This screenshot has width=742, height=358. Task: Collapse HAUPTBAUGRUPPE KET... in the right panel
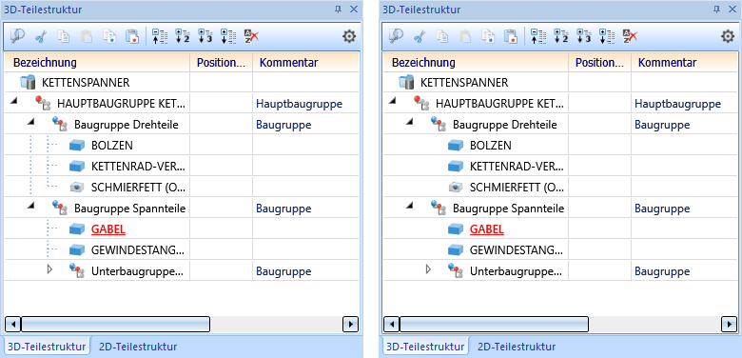click(391, 101)
